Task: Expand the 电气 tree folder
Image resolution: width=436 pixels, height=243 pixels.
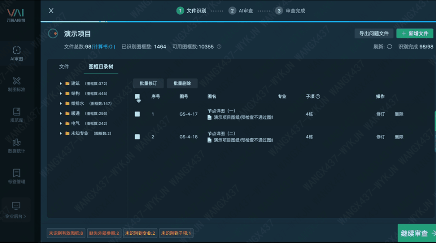Action: [x=61, y=123]
